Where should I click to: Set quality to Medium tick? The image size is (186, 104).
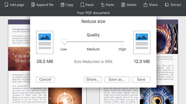(93, 45)
